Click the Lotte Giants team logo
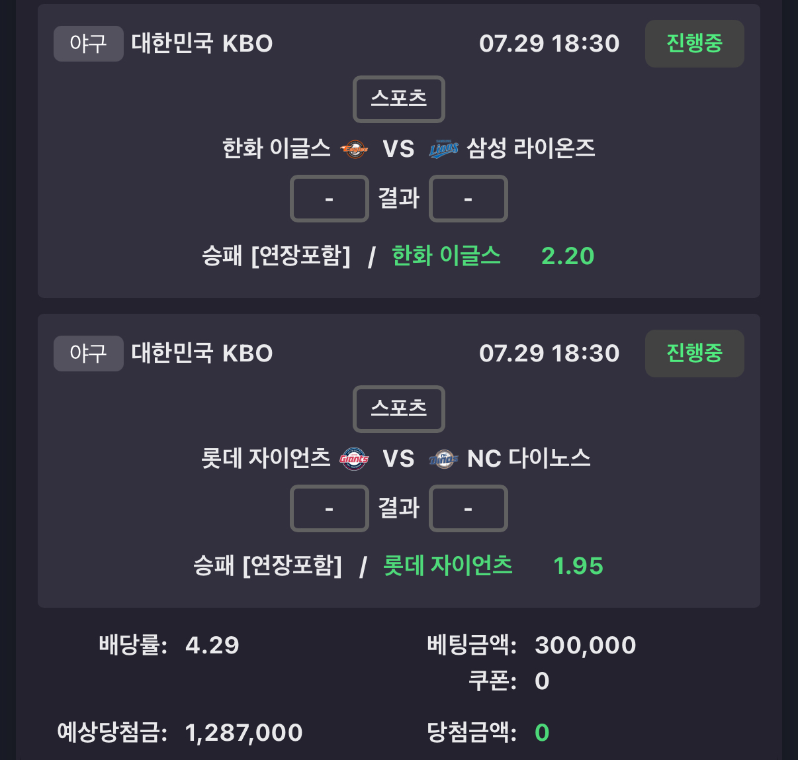The width and height of the screenshot is (798, 760). click(x=354, y=459)
